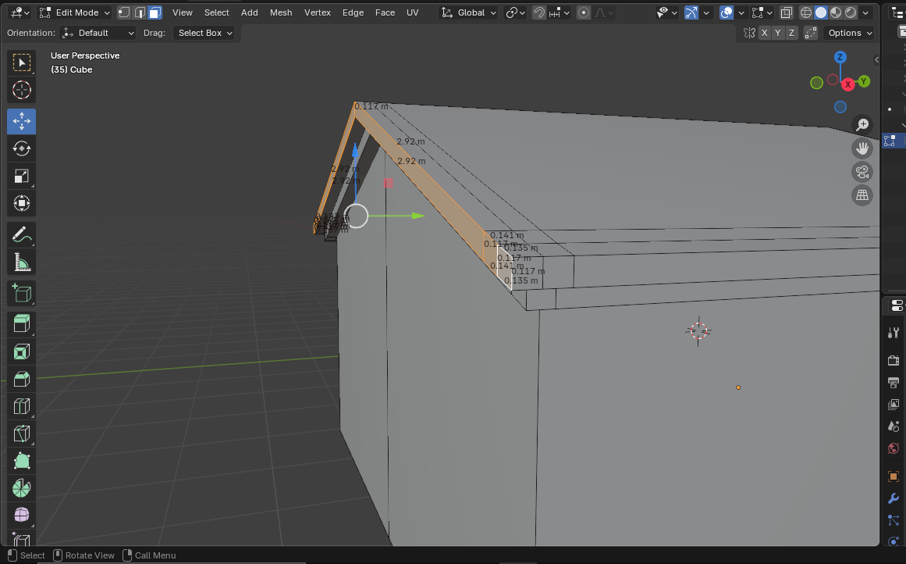Image resolution: width=906 pixels, height=564 pixels.
Task: Switch to Wireframe shading
Action: [806, 12]
